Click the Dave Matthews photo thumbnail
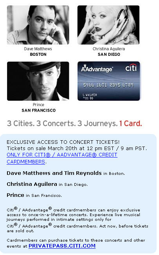This screenshot has height=255, width=159. (x=38, y=25)
